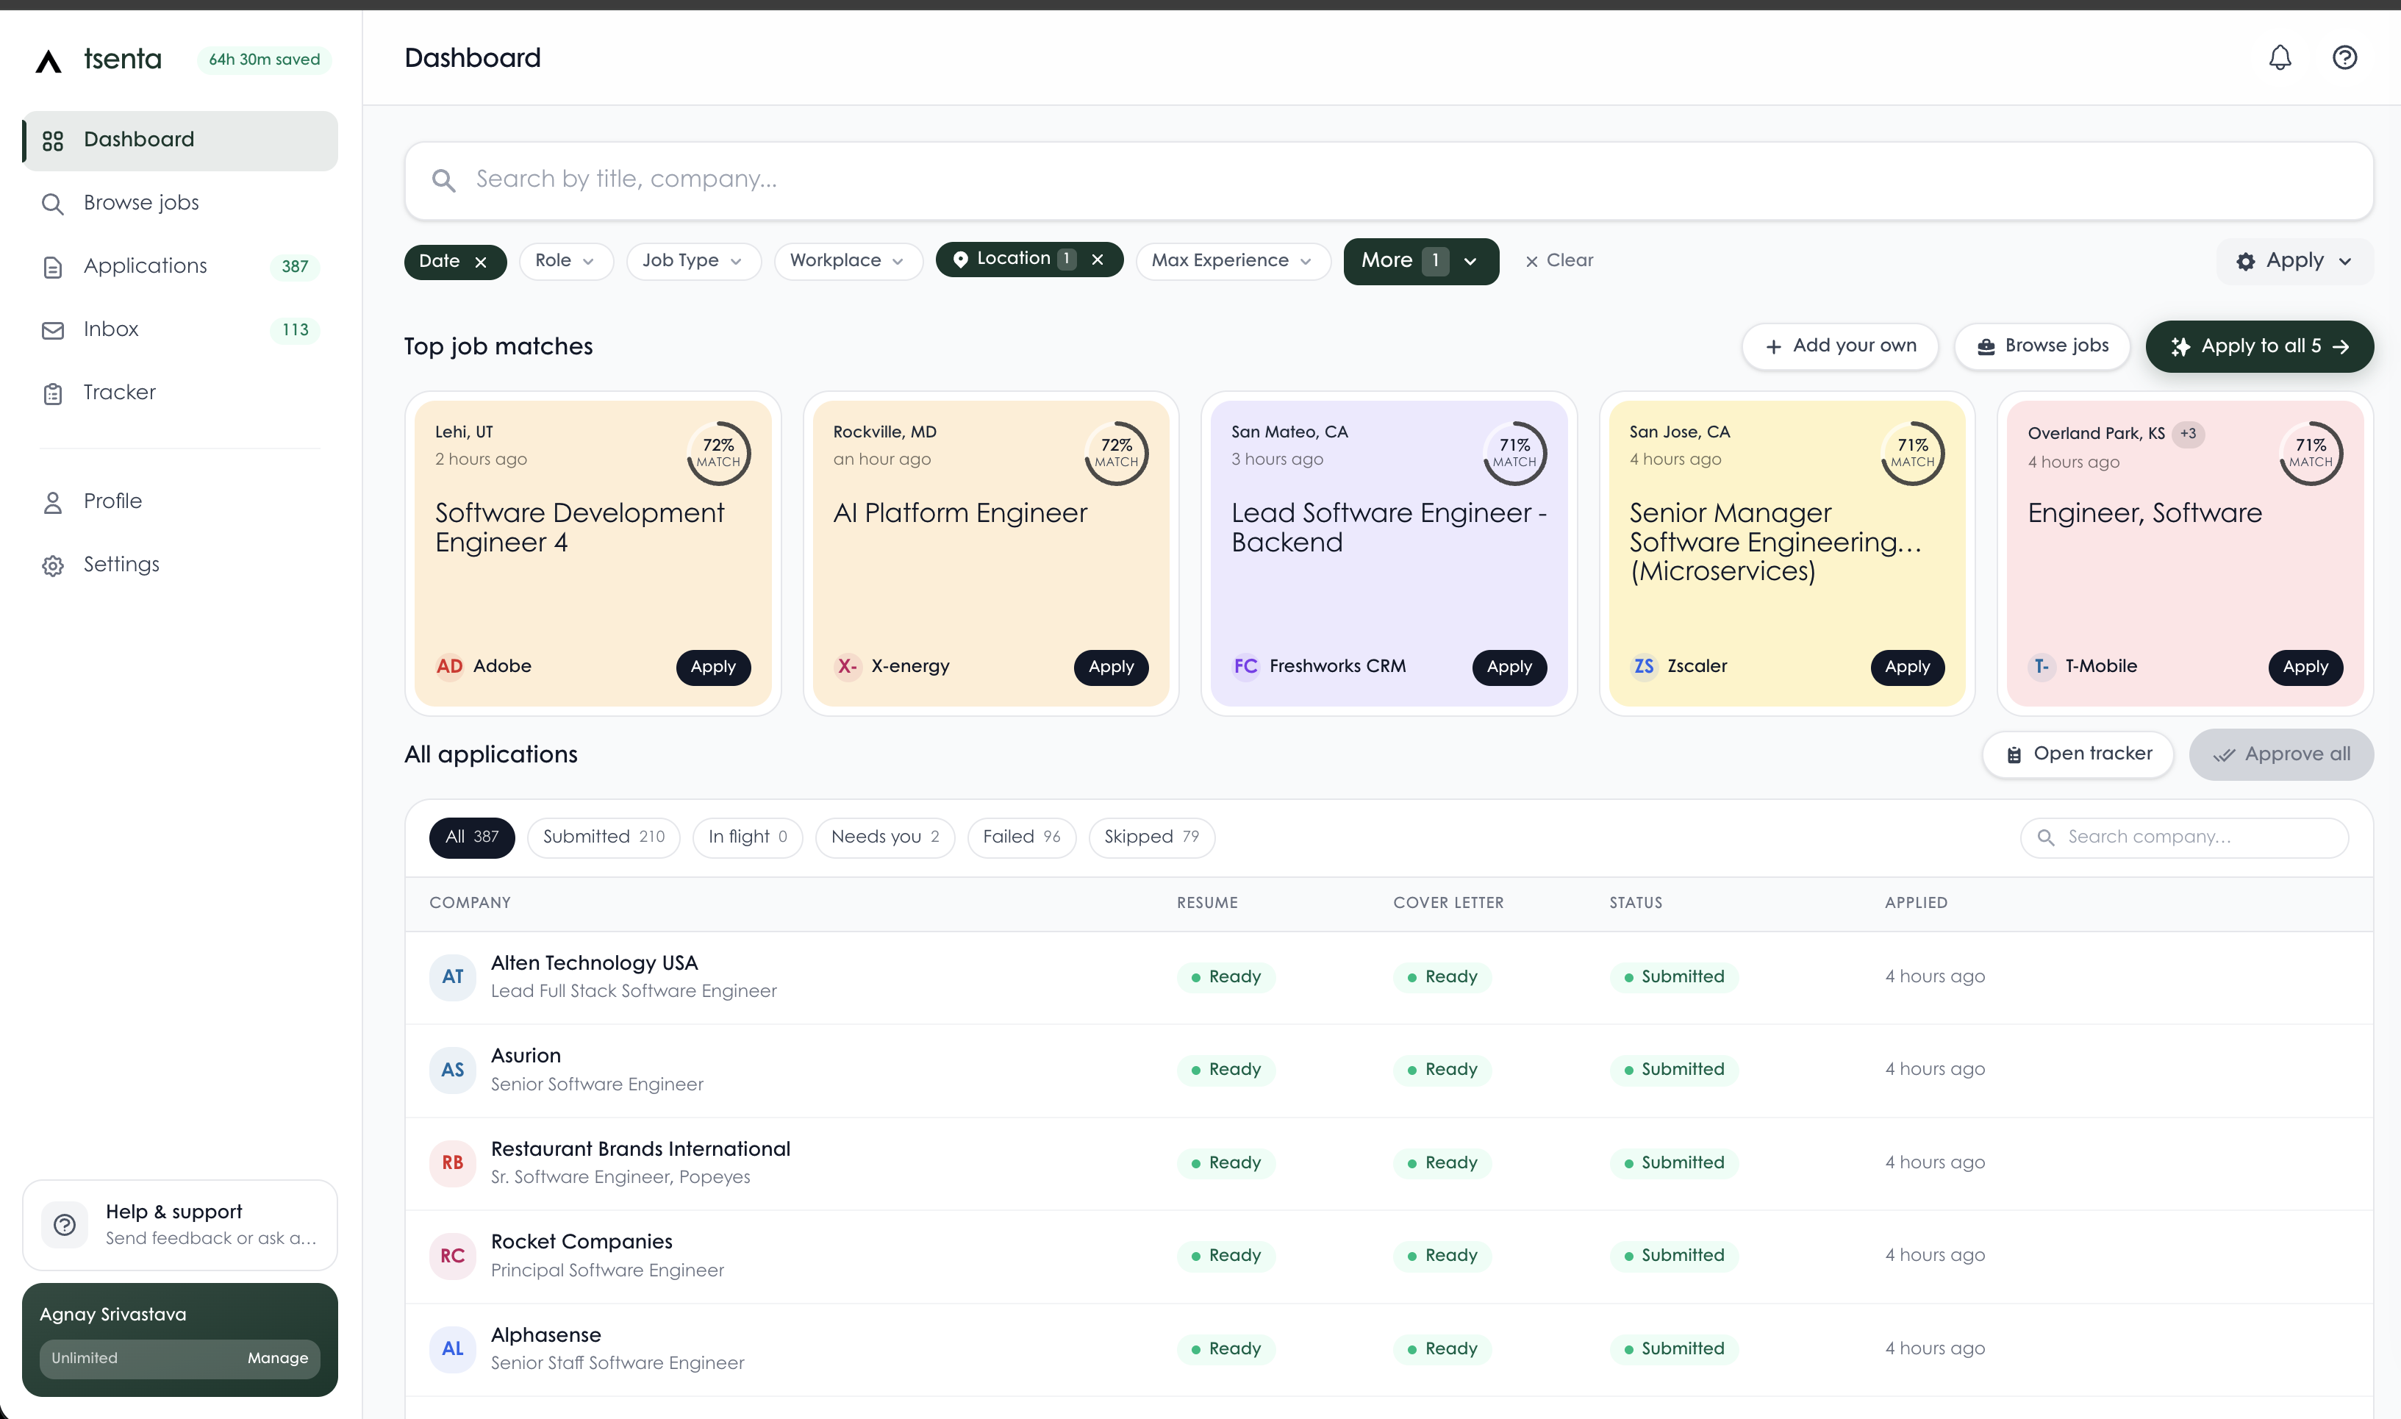This screenshot has height=1419, width=2401.
Task: Click the Tracker clipboard icon in sidebar
Action: [x=54, y=394]
